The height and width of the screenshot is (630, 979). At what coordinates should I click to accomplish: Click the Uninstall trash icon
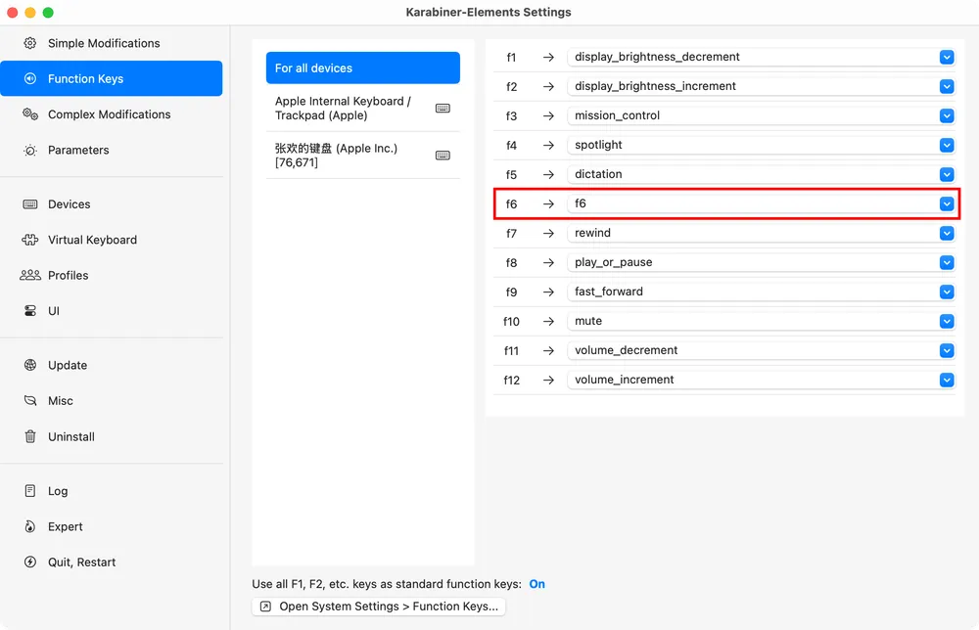[30, 436]
